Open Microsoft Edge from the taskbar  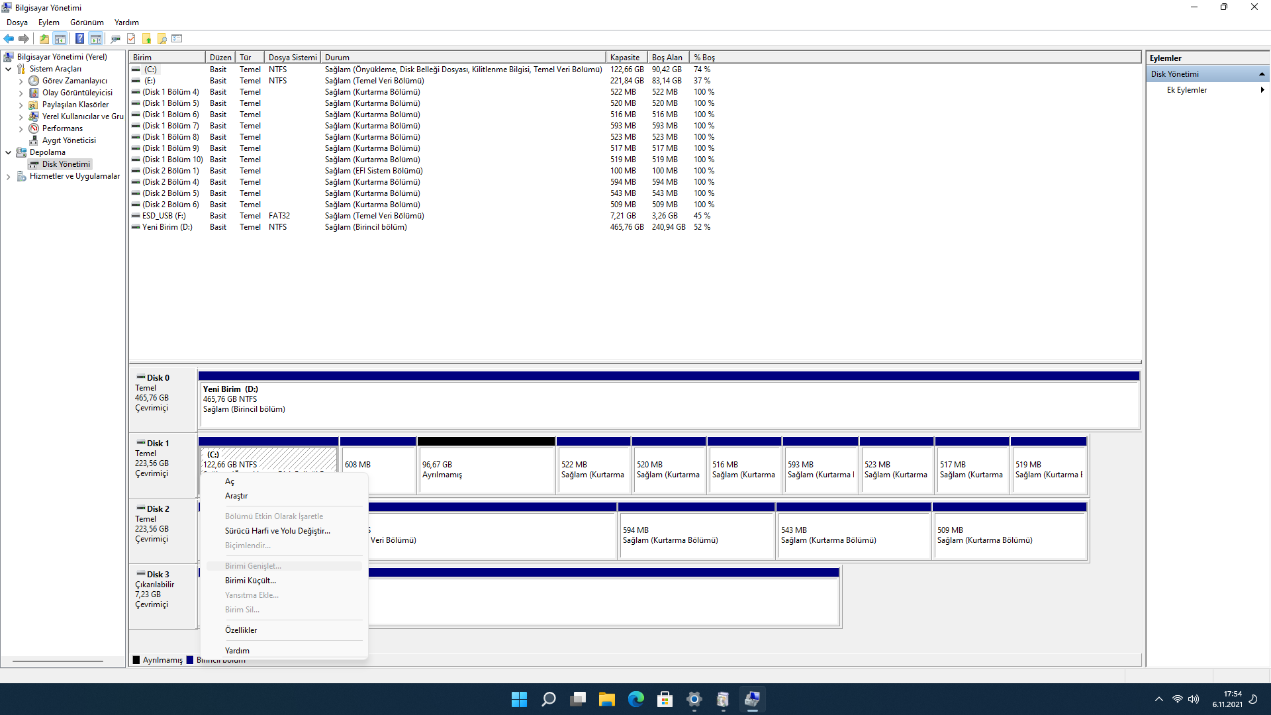click(x=635, y=699)
